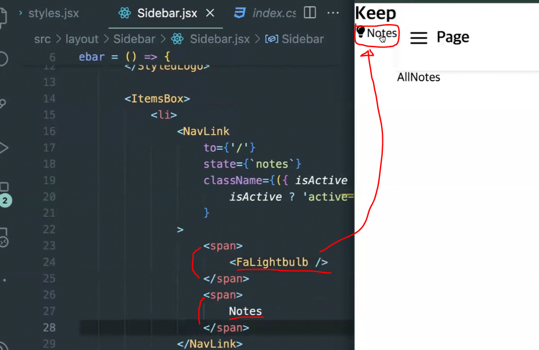Open the styles.jsx tab
Screen dimensions: 539x350
(53, 13)
